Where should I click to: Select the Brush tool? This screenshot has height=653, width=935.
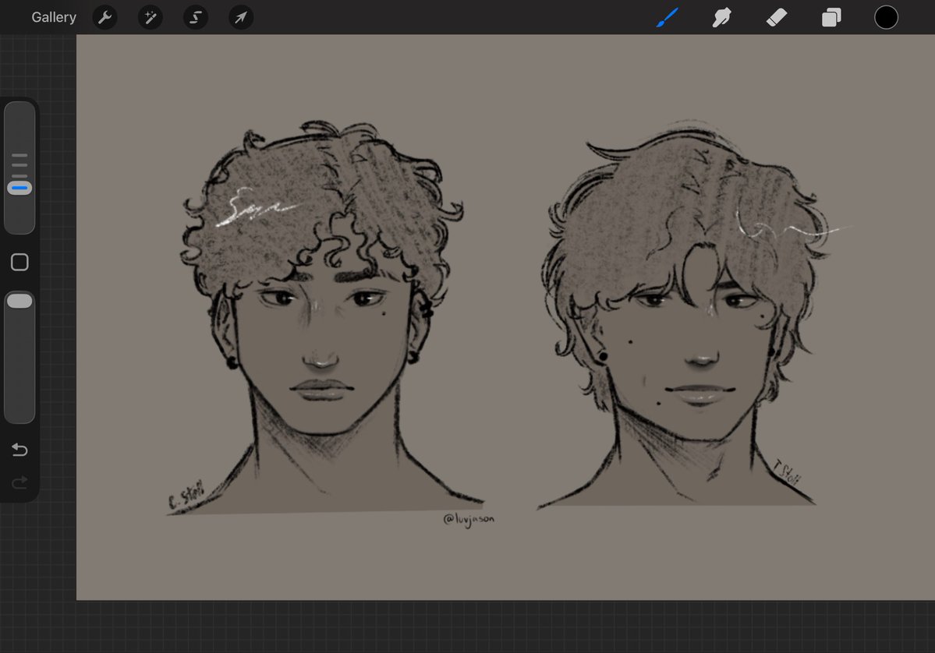(668, 17)
